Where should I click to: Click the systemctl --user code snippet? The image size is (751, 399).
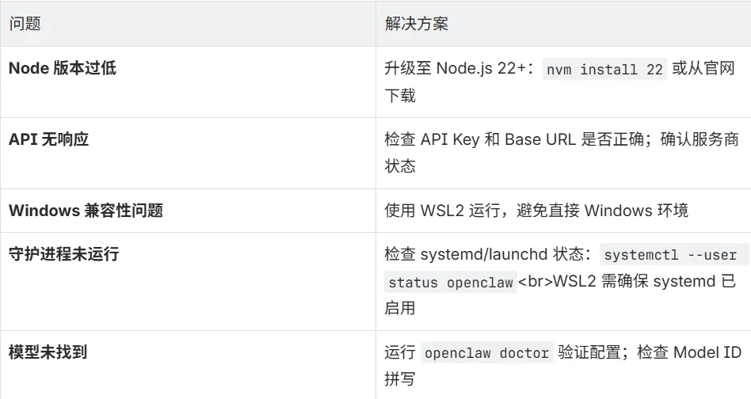click(x=670, y=256)
